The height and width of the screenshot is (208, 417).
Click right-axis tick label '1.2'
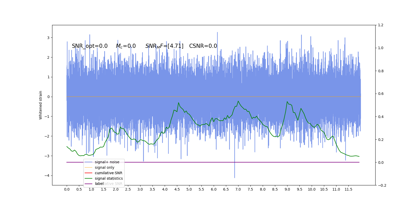[x=381, y=25]
